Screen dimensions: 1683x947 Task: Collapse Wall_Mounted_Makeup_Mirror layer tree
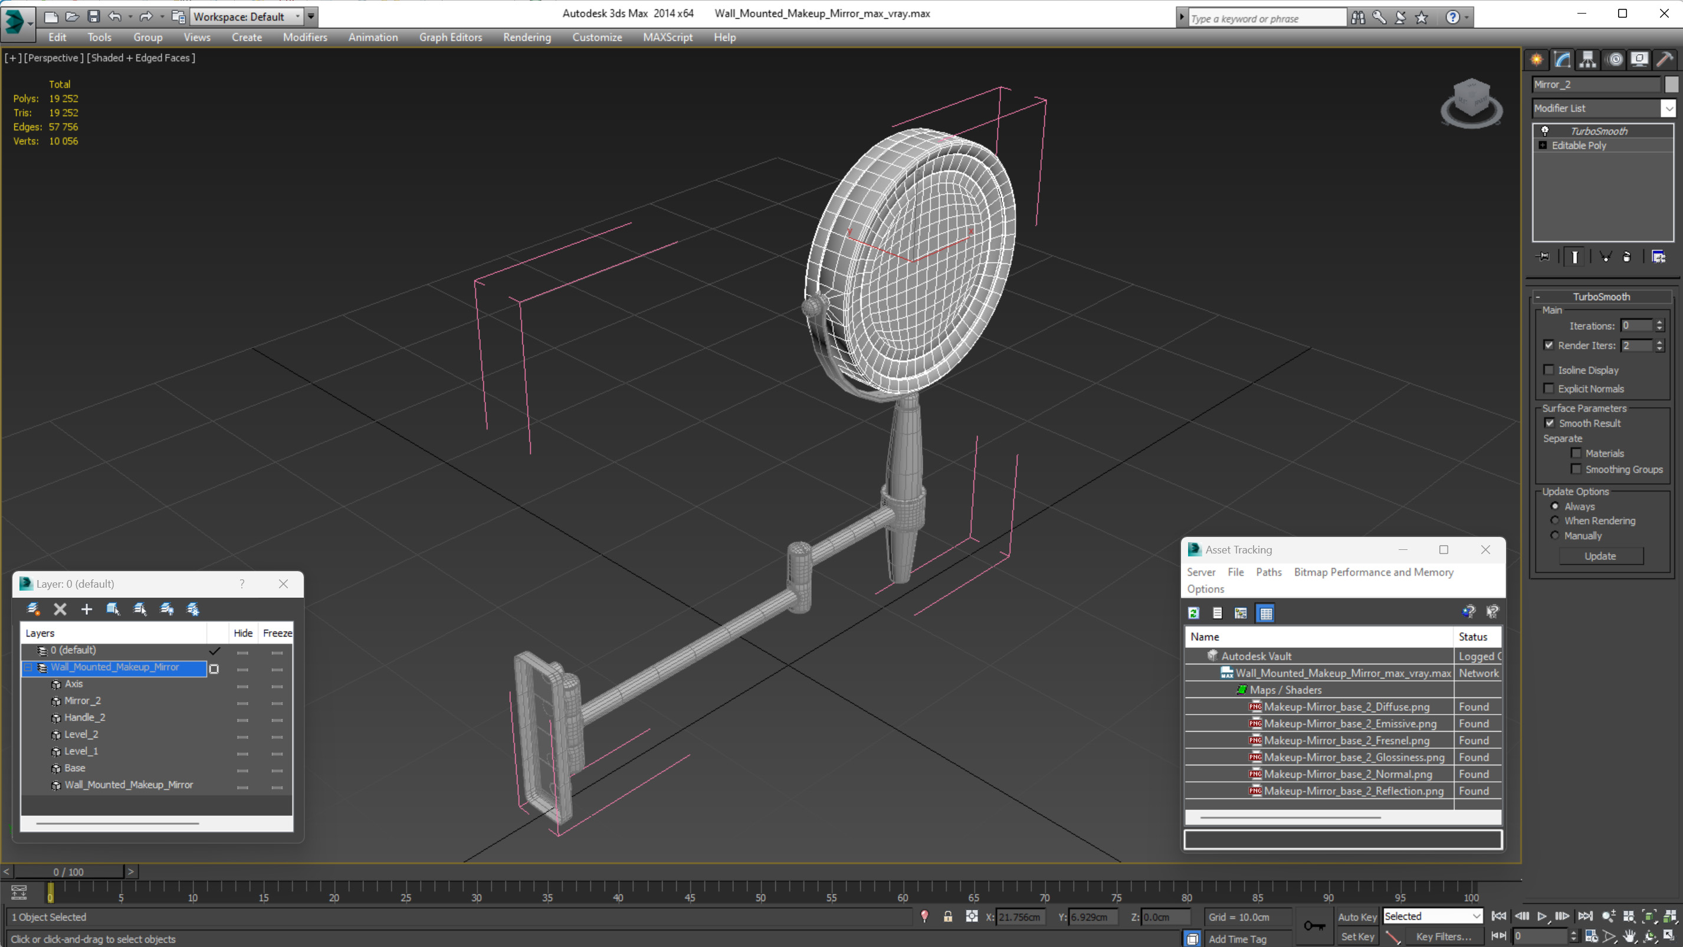click(28, 667)
